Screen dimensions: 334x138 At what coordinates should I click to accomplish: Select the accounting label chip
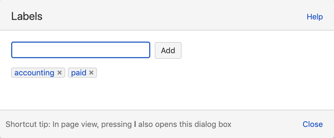pos(38,73)
